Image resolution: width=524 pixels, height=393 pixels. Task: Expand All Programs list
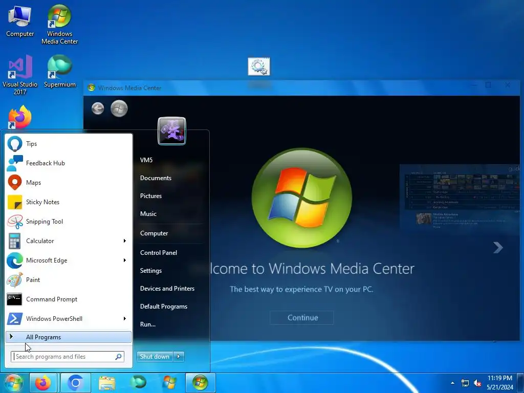point(69,337)
